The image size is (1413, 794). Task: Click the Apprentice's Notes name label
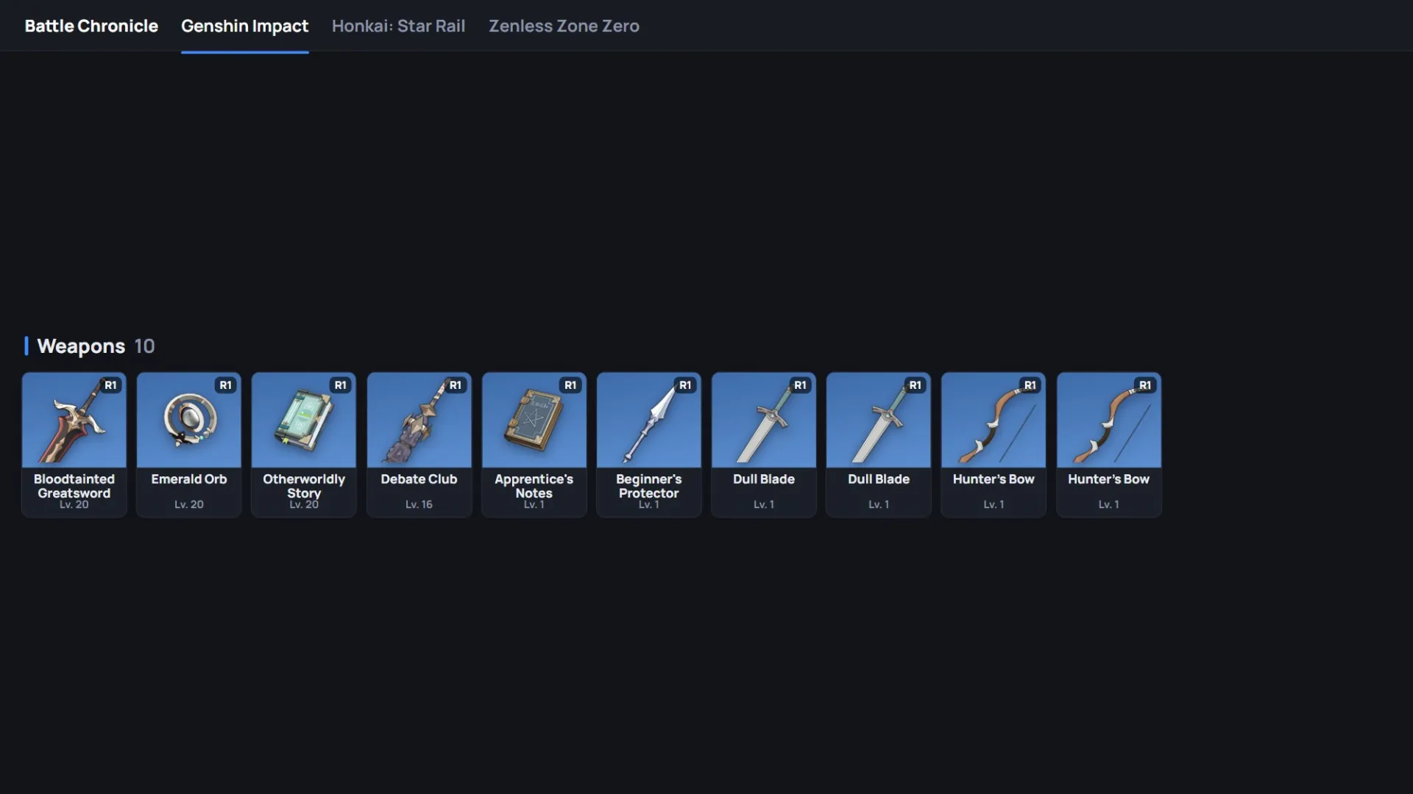point(534,486)
